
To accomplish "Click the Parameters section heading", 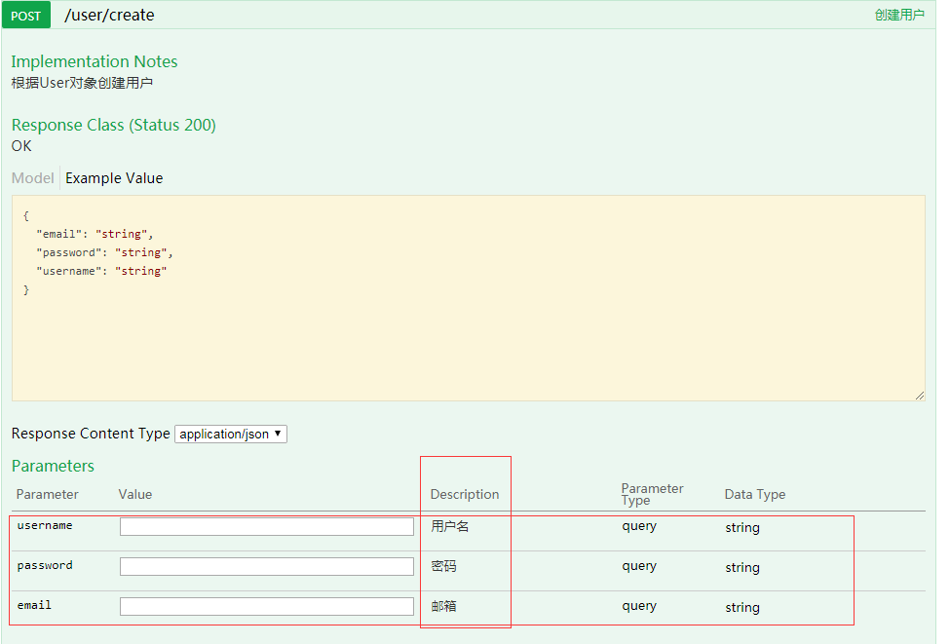I will 53,466.
